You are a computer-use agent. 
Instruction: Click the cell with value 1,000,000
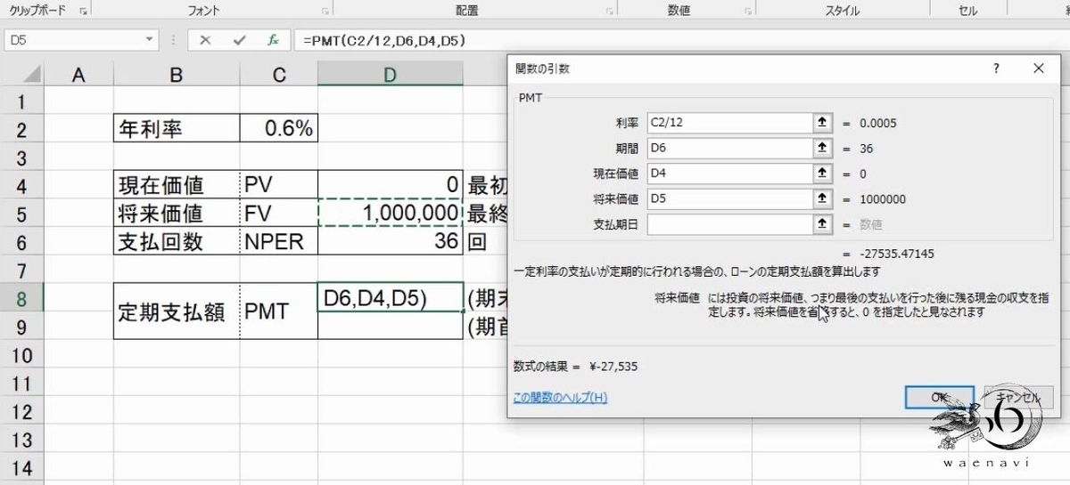(x=391, y=214)
